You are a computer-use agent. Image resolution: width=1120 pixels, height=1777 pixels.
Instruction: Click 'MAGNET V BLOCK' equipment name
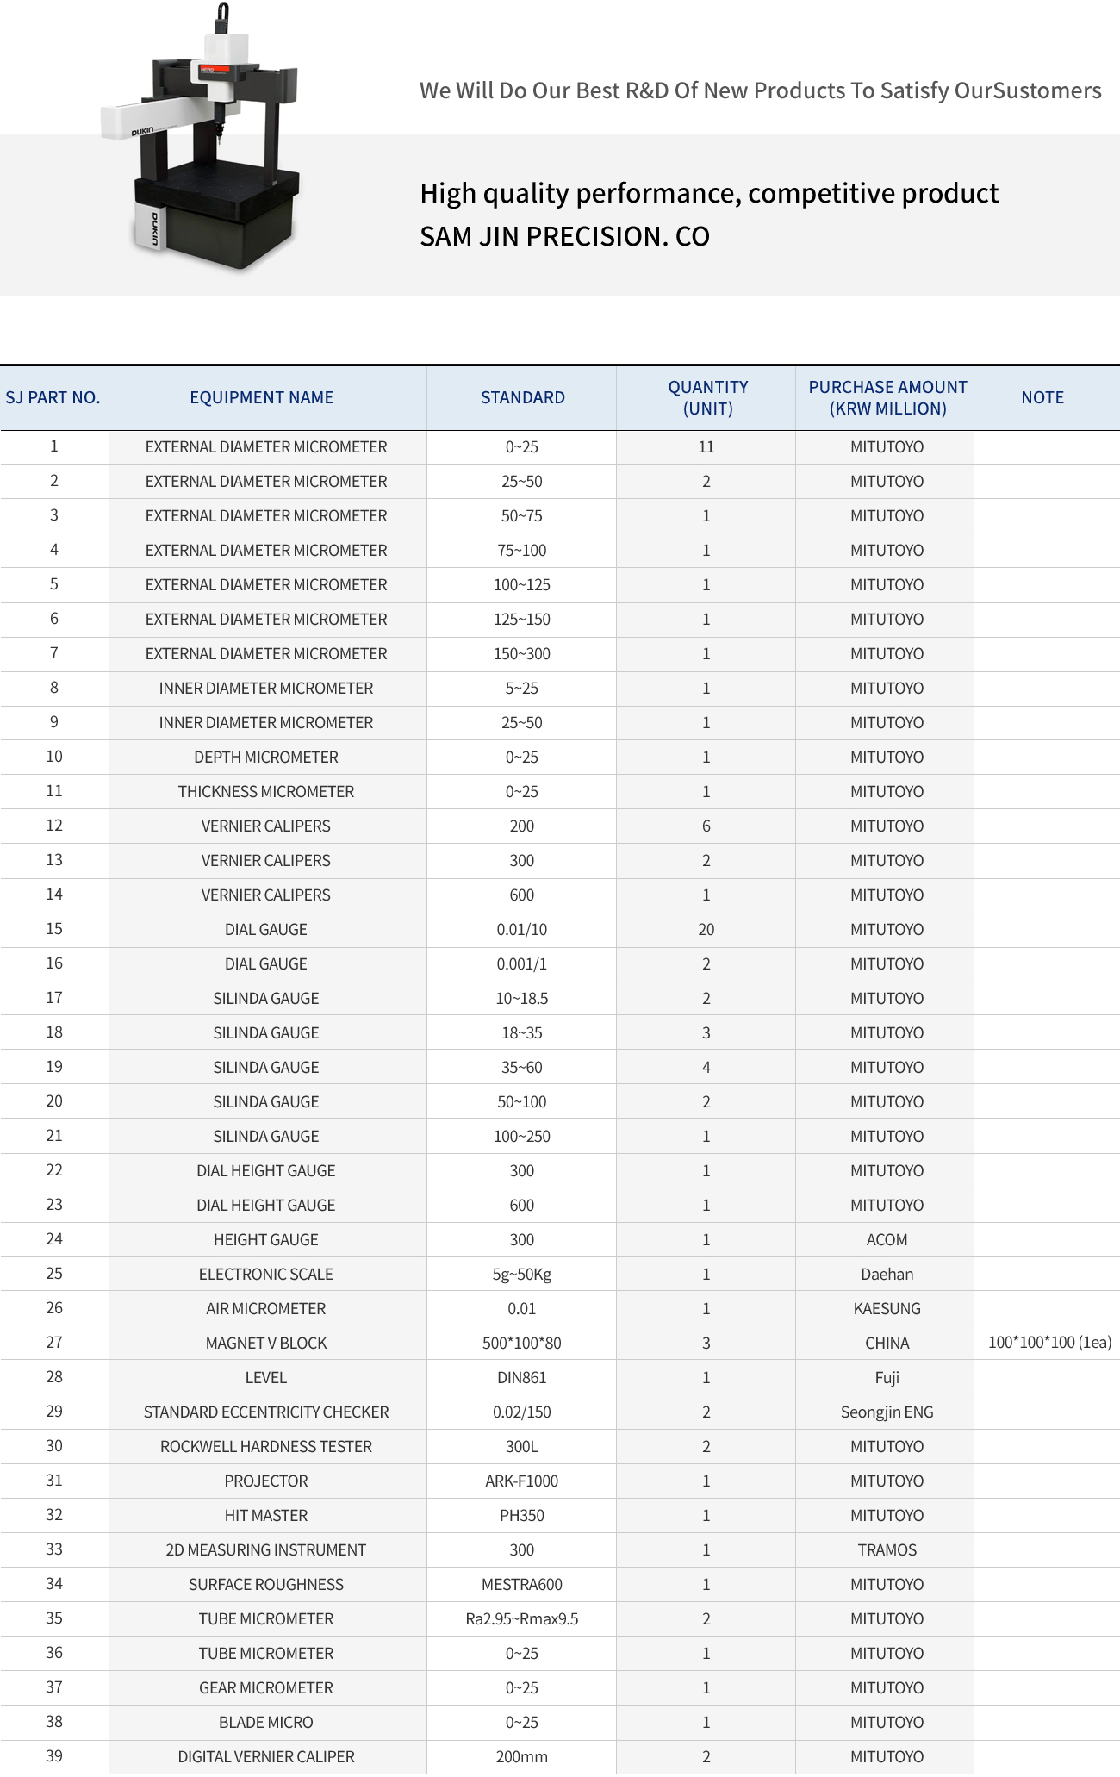click(266, 1343)
